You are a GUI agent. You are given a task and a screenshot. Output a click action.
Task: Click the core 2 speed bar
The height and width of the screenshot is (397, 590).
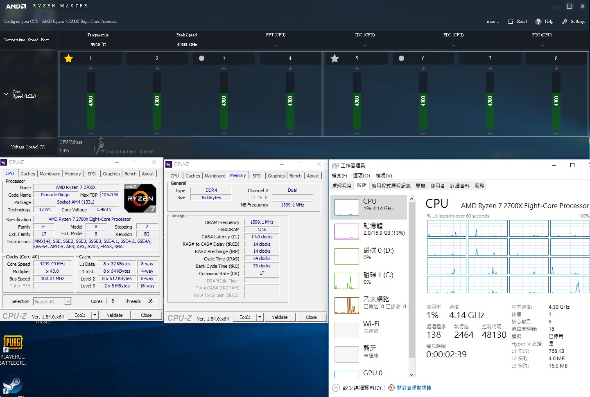[x=157, y=101]
